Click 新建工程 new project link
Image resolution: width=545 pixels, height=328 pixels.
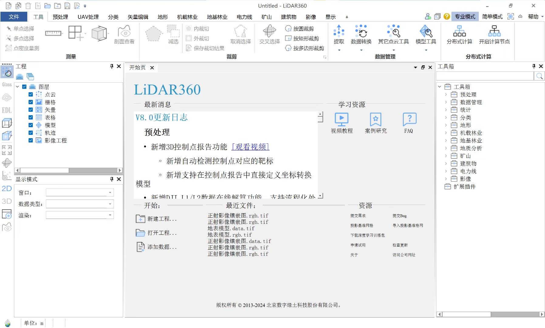(156, 219)
